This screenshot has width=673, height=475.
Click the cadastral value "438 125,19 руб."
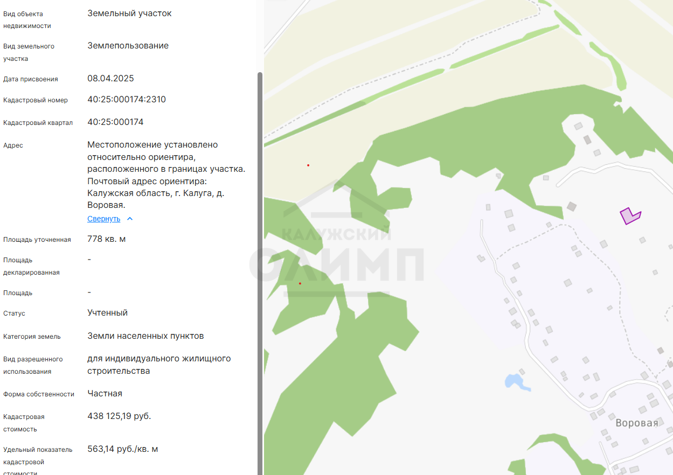(119, 416)
